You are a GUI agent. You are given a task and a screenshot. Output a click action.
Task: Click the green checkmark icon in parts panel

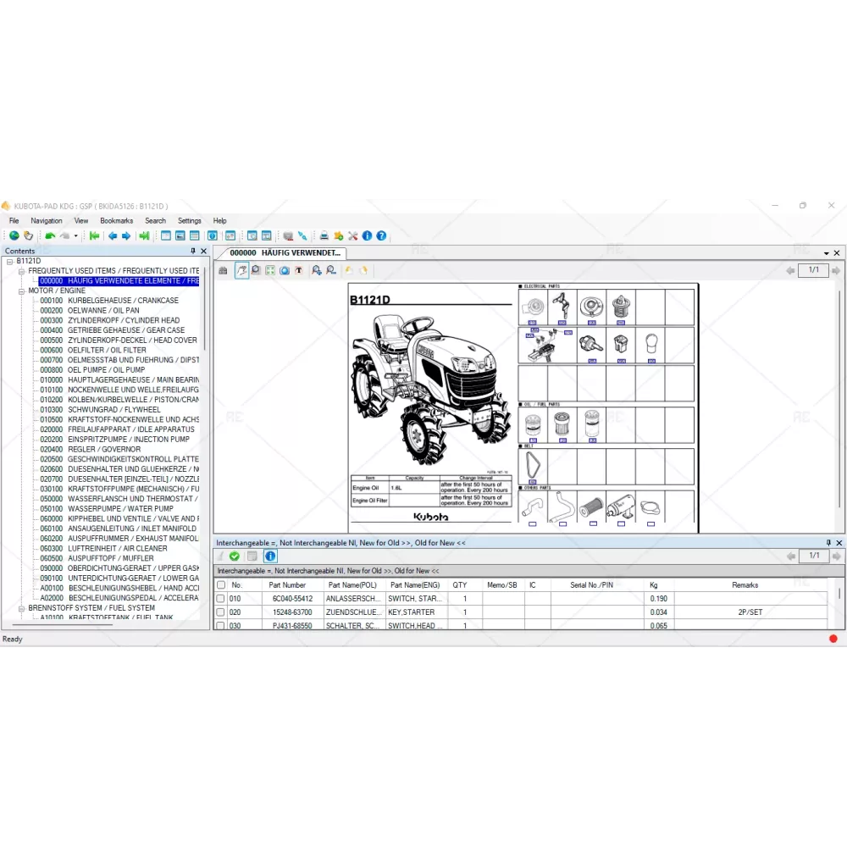click(234, 556)
